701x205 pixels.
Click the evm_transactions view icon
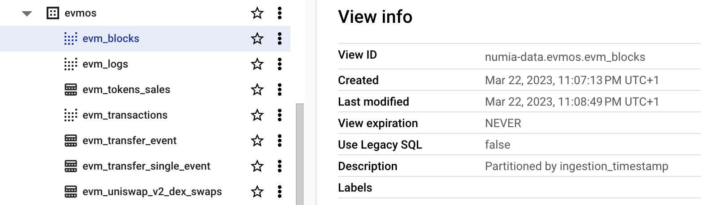click(x=70, y=115)
